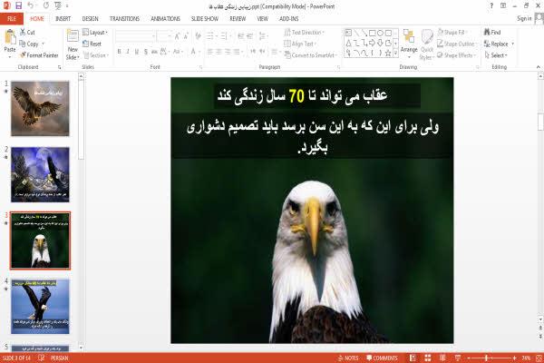
Task: Expand the shapes gallery More arrow
Action: (395, 54)
